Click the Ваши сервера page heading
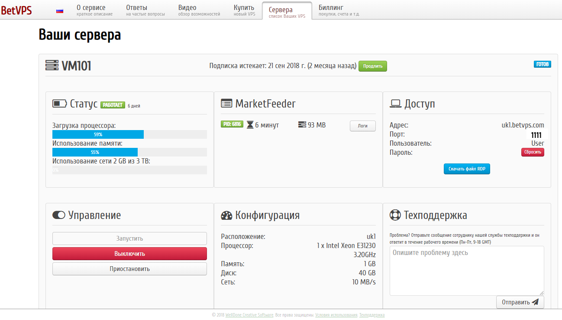Screen dimensions: 562x320 click(80, 35)
